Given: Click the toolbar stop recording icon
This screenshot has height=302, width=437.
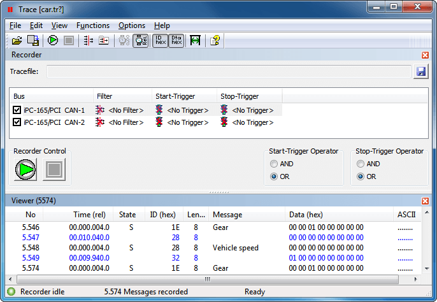Looking at the screenshot, I should [x=69, y=41].
